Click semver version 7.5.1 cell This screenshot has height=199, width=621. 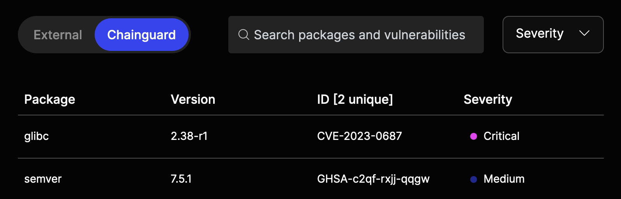(181, 179)
